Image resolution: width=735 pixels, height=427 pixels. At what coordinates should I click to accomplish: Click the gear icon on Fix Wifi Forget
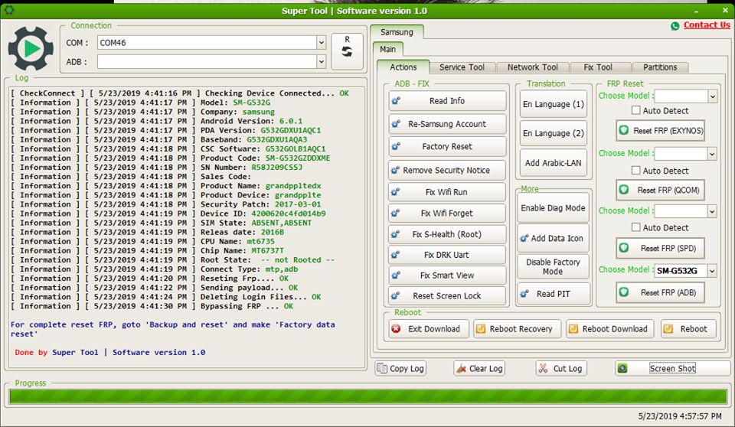coord(396,213)
